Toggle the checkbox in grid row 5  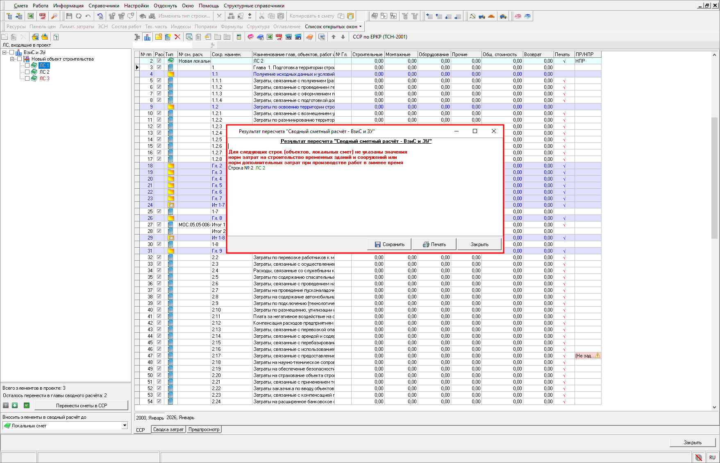tap(159, 81)
